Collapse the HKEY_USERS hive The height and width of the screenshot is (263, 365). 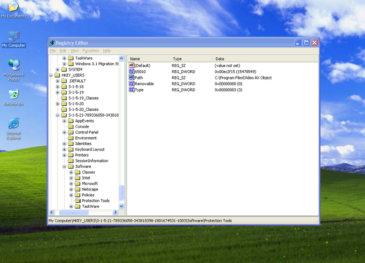tap(51, 75)
